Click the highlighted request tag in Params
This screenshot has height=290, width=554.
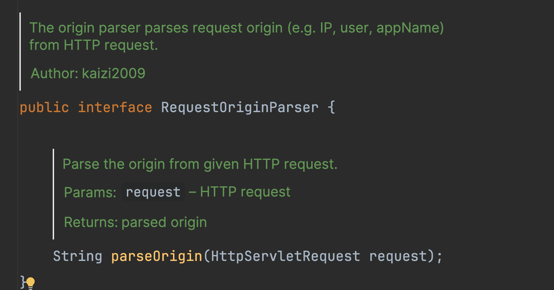(x=153, y=192)
